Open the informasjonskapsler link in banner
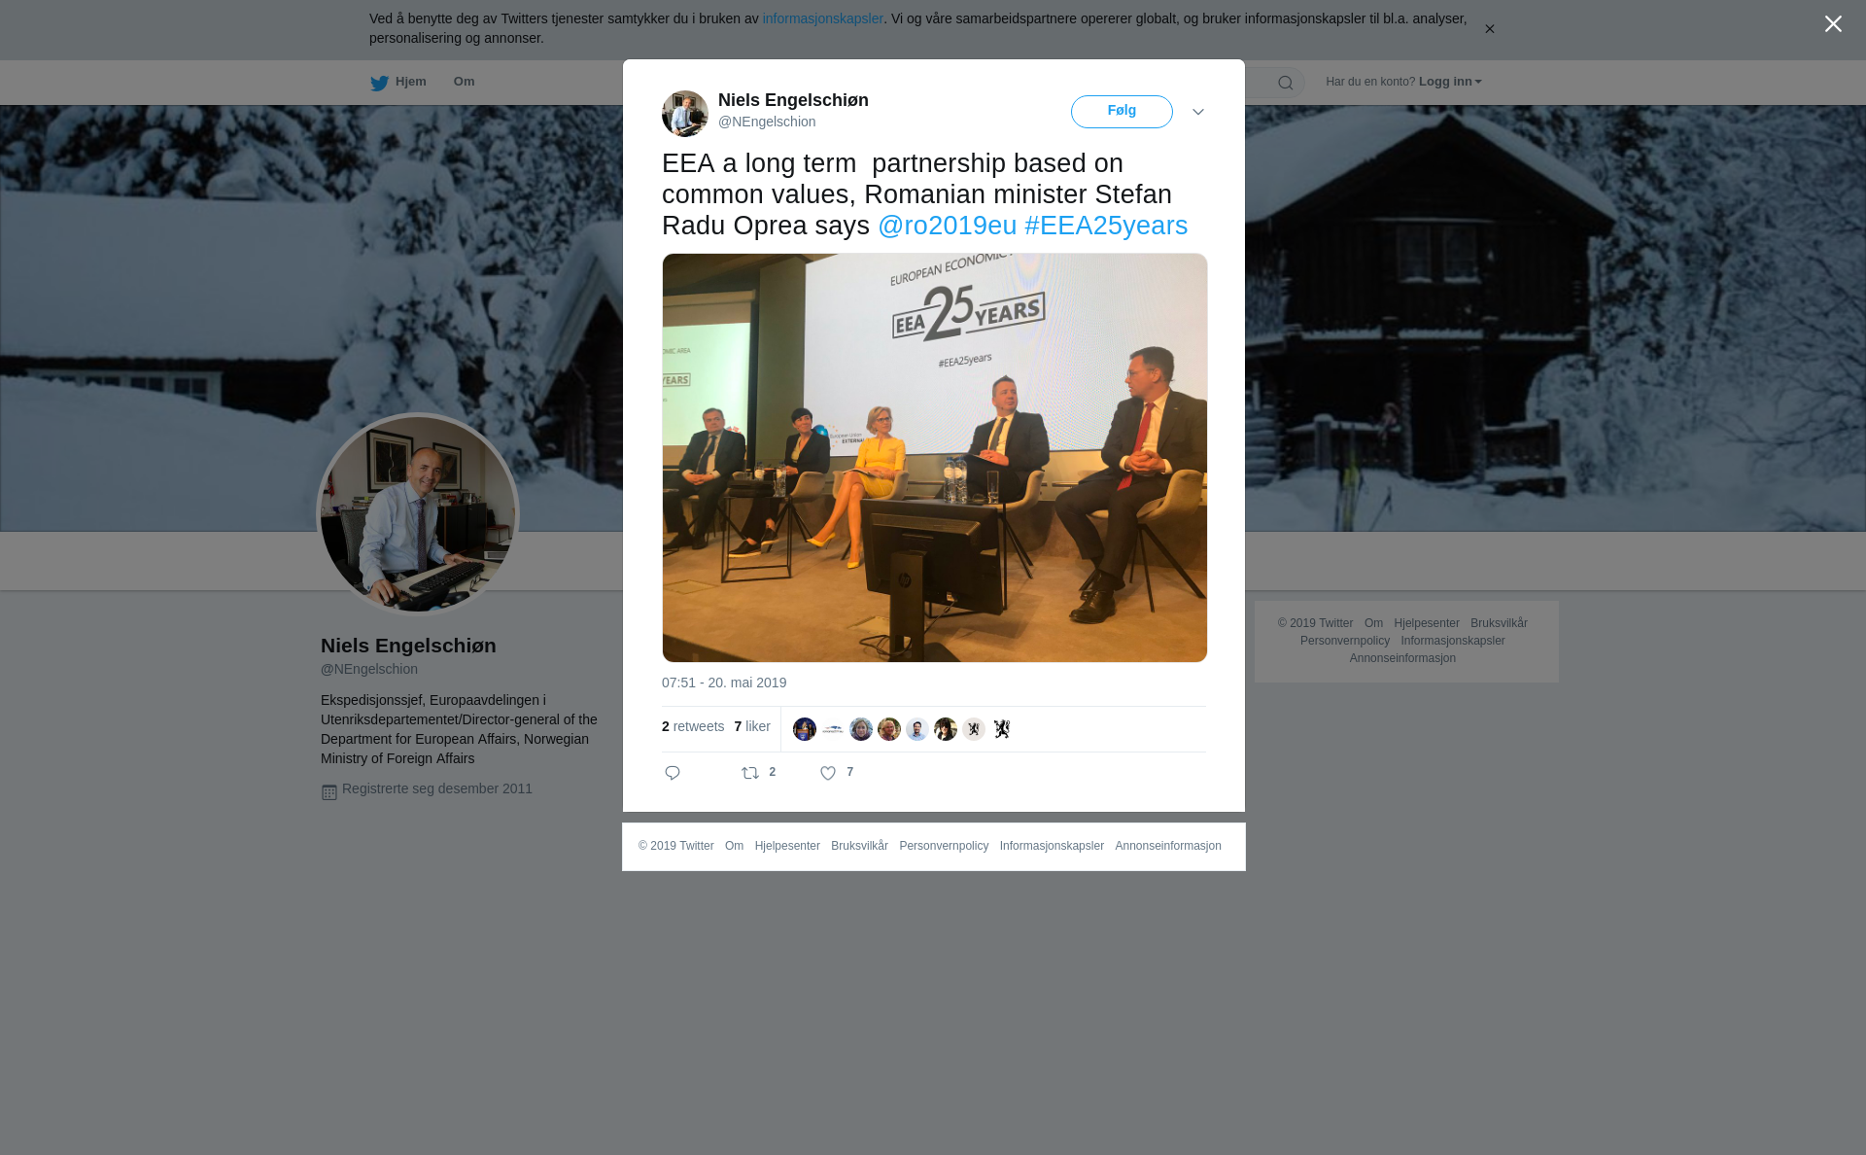 (822, 18)
